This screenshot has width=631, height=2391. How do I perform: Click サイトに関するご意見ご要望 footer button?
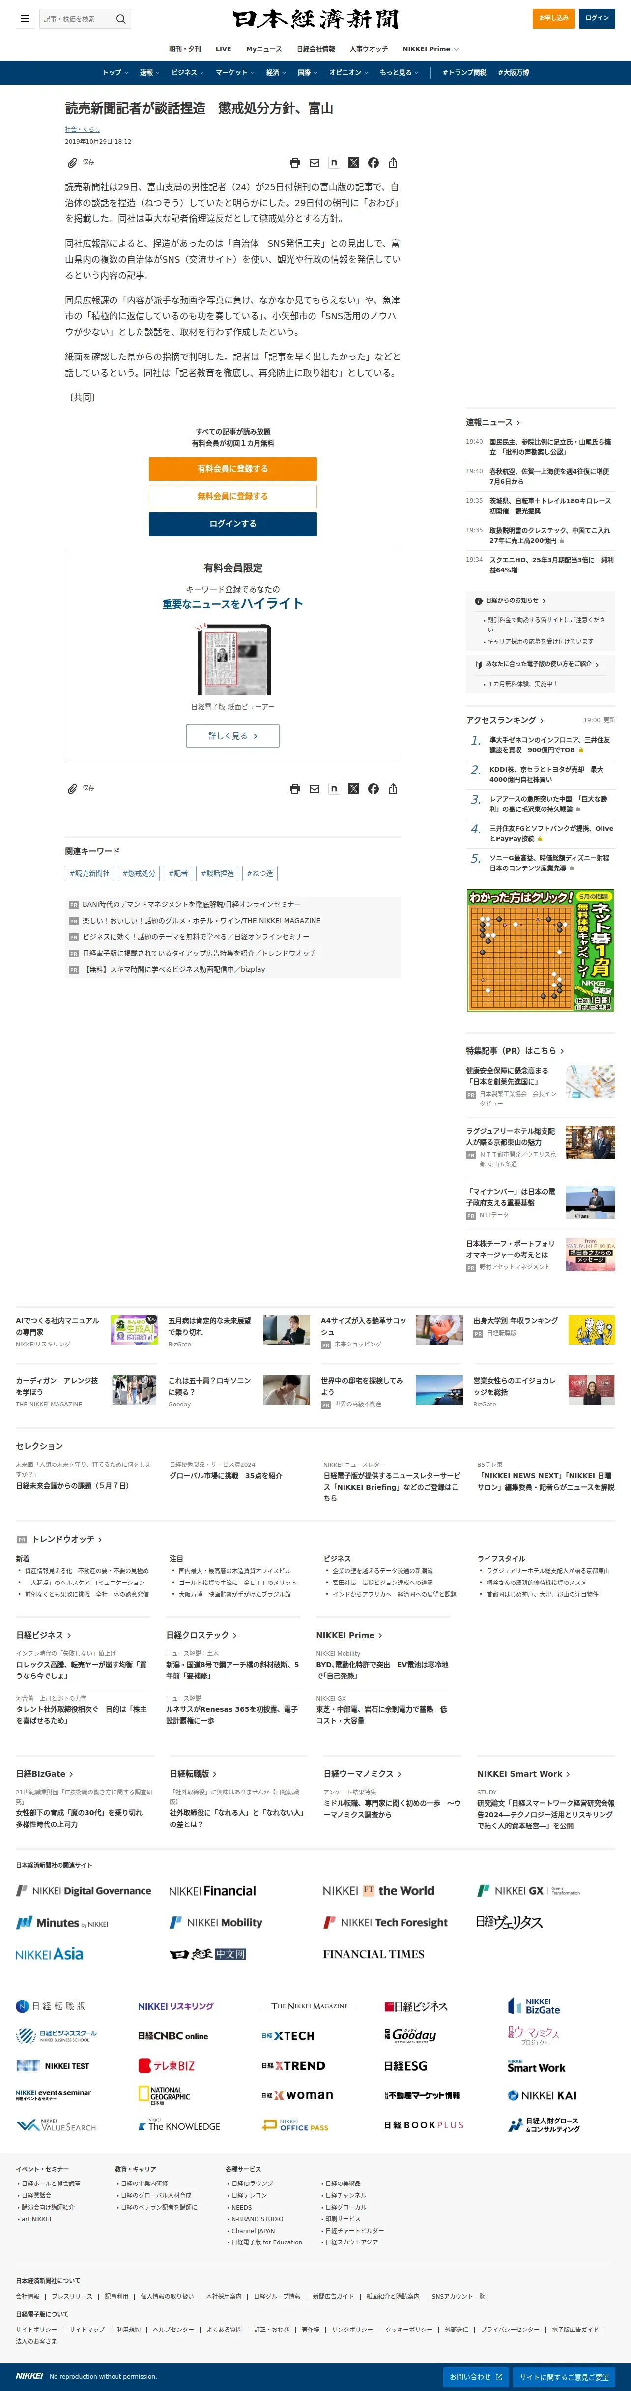click(x=564, y=2377)
